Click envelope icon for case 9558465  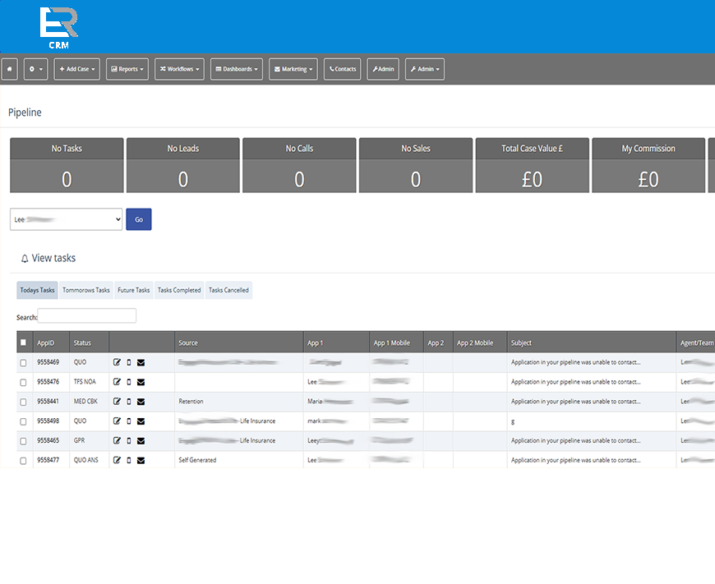pyautogui.click(x=141, y=441)
